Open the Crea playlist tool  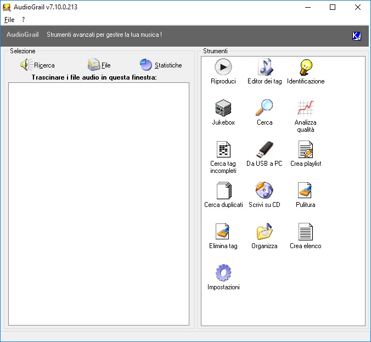(306, 154)
